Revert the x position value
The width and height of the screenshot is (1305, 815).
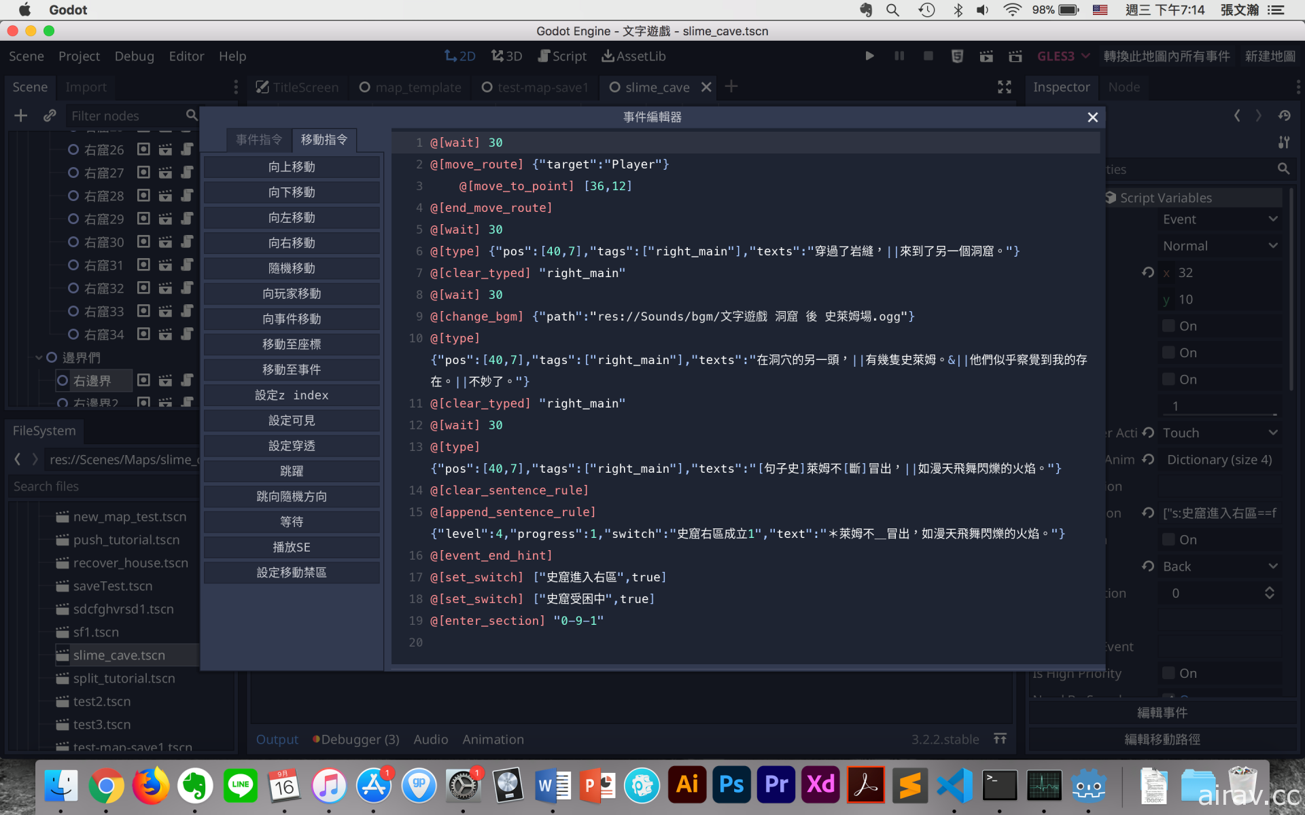click(1148, 272)
